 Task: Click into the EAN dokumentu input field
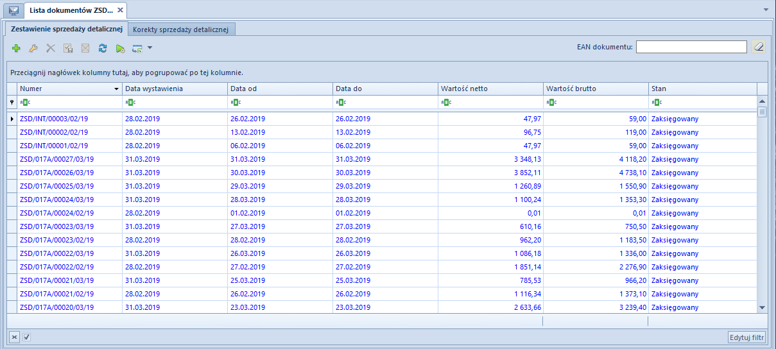[x=691, y=47]
